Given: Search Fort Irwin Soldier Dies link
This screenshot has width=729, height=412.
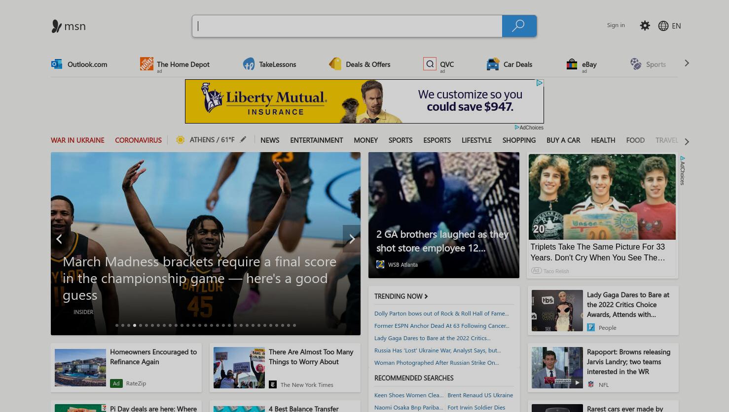Looking at the screenshot, I should (476, 408).
